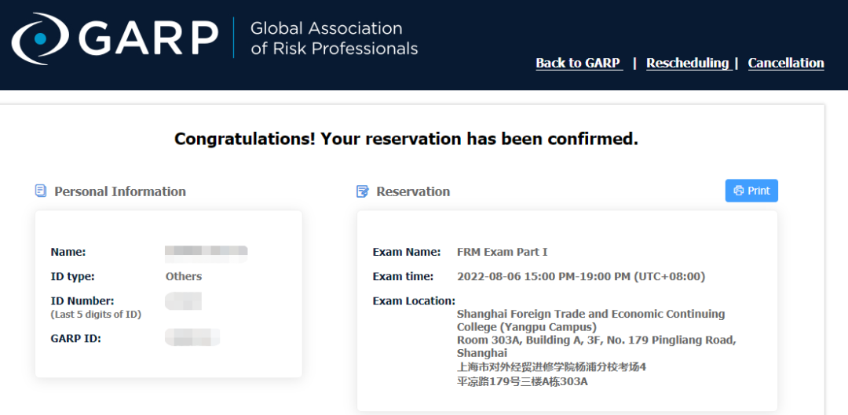Open the Cancellation link
Image resolution: width=848 pixels, height=415 pixels.
(785, 63)
